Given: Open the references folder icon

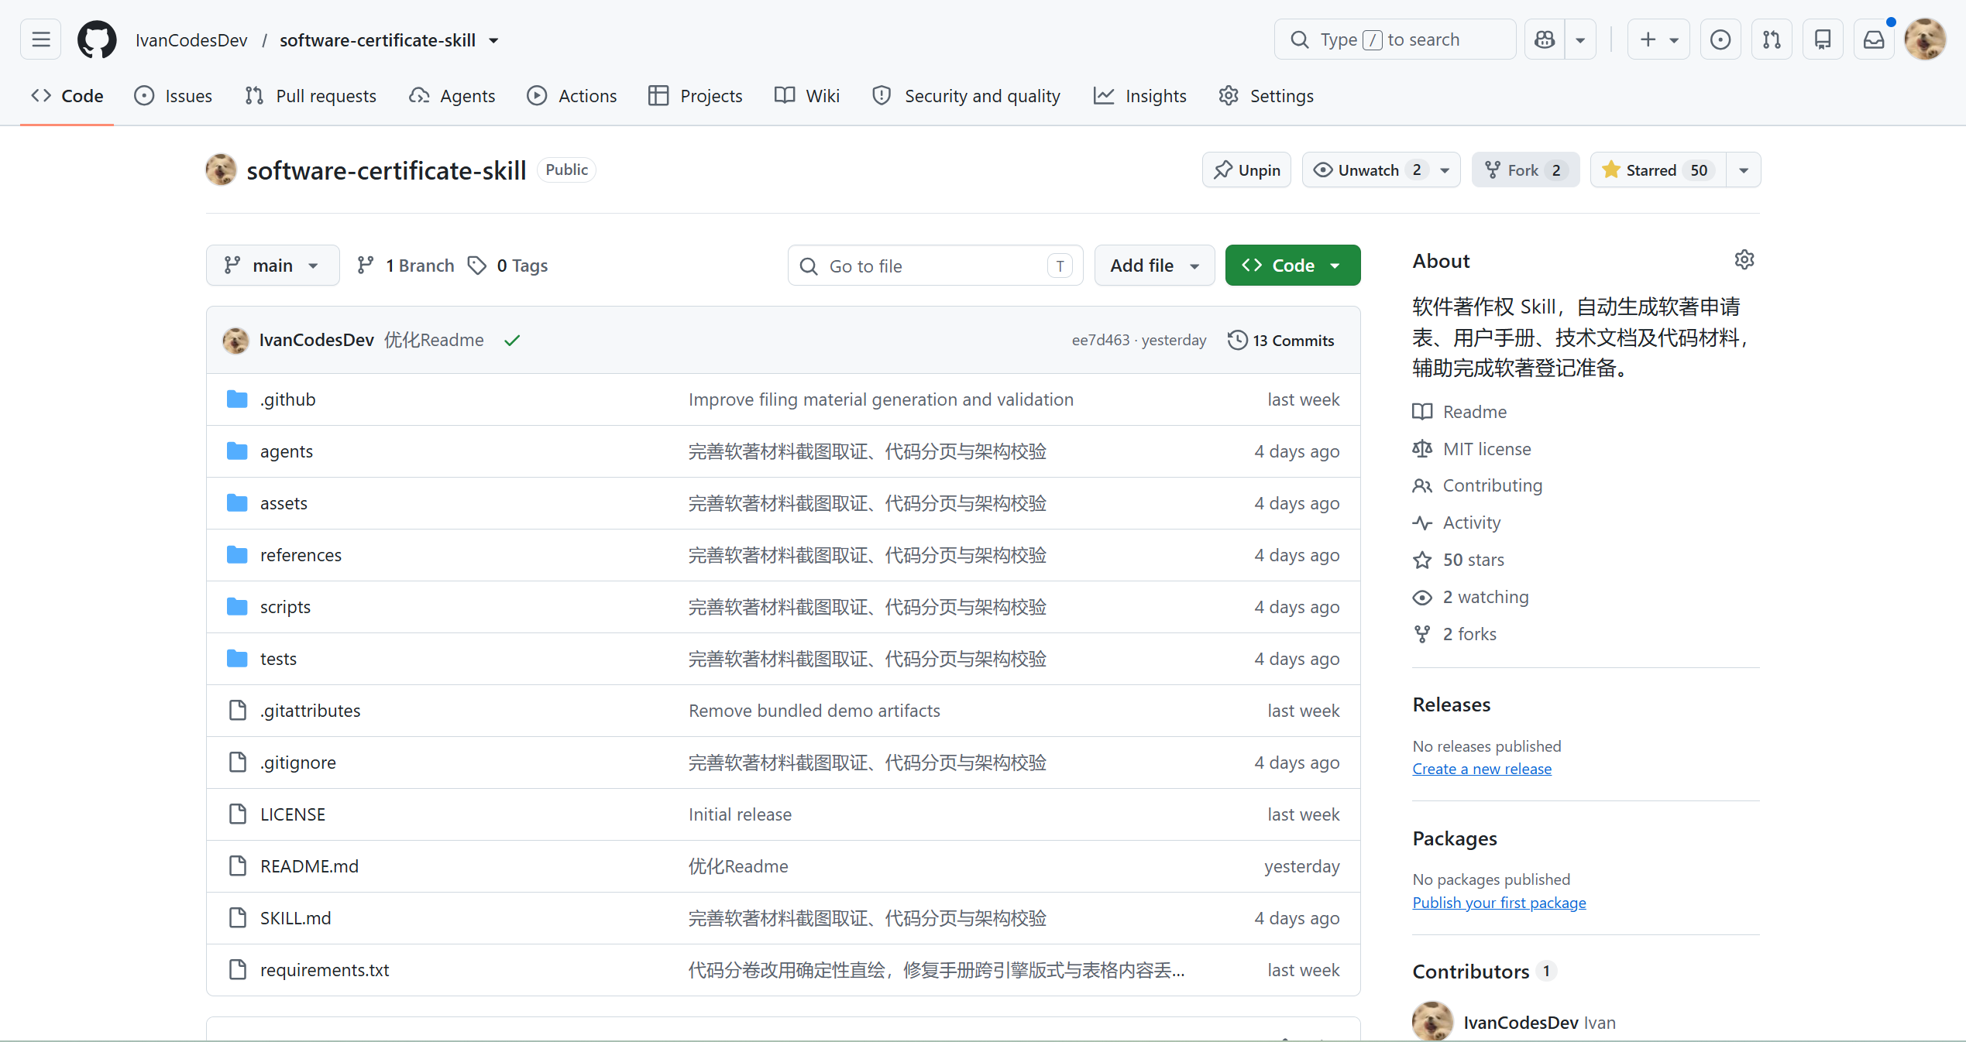Looking at the screenshot, I should pos(237,555).
